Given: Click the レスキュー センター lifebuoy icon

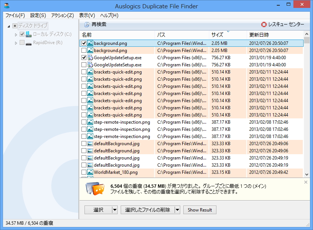Looking at the screenshot, I should coord(264,25).
